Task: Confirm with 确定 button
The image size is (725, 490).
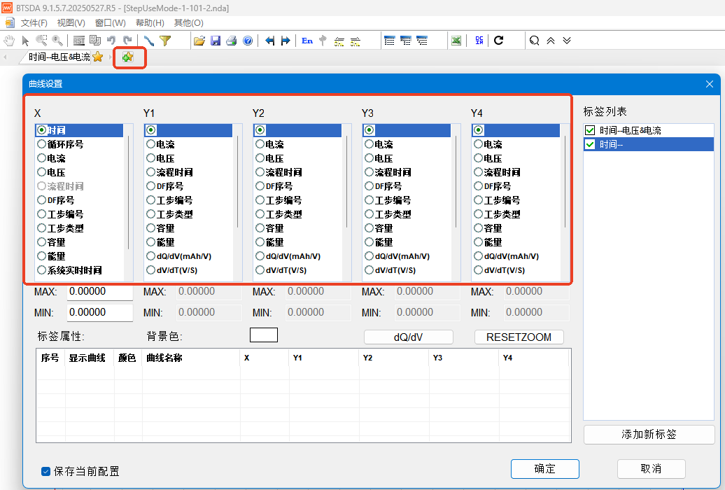Action: pos(544,469)
